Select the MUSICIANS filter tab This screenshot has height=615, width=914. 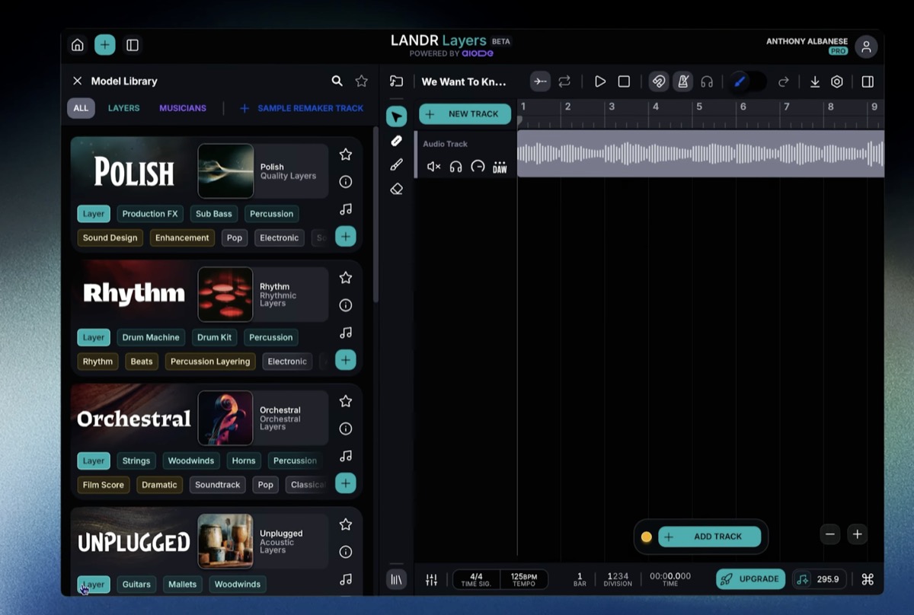coord(183,108)
